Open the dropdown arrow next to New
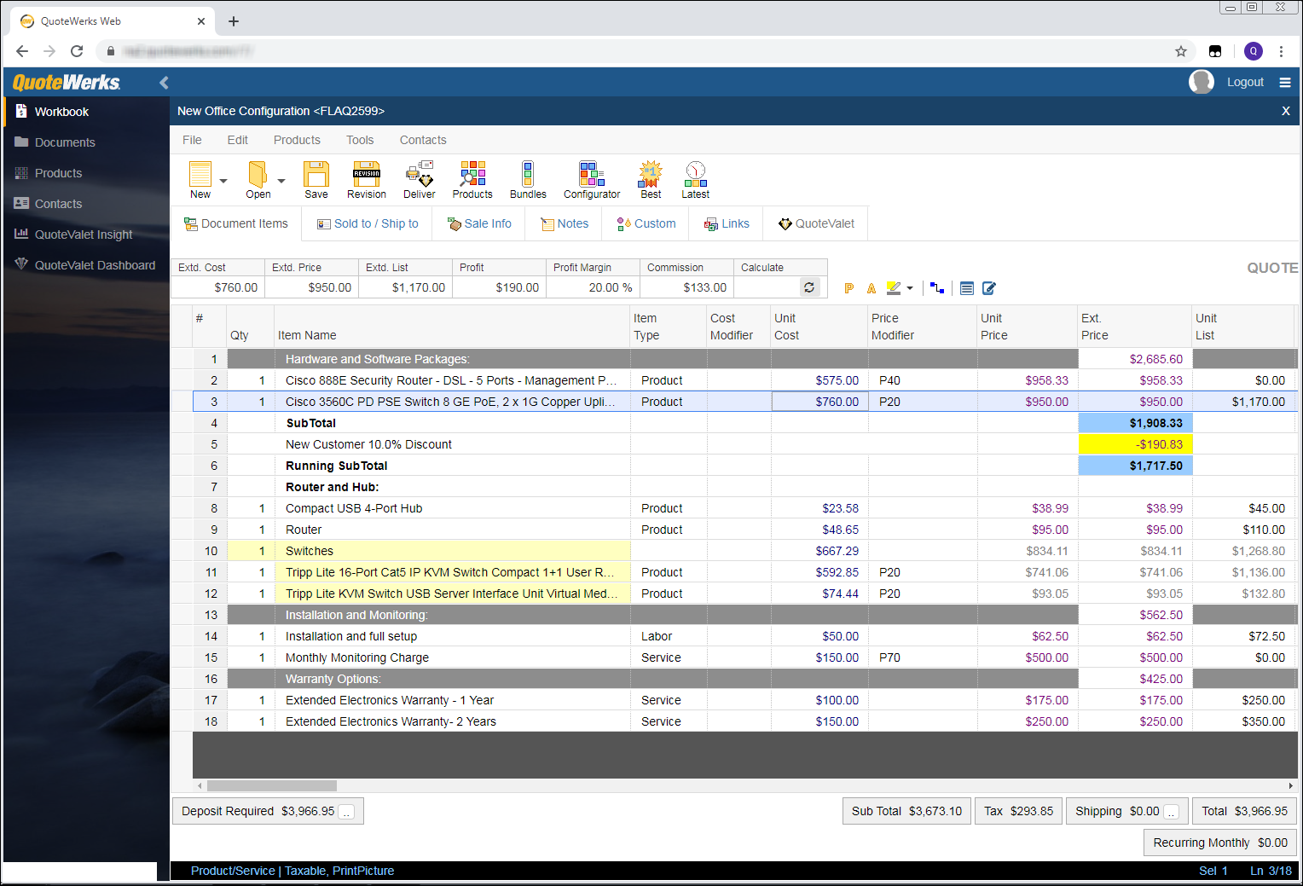This screenshot has width=1303, height=886. (x=223, y=181)
